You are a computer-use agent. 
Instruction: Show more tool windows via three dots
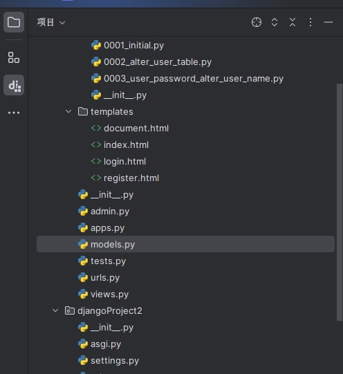pyautogui.click(x=14, y=113)
